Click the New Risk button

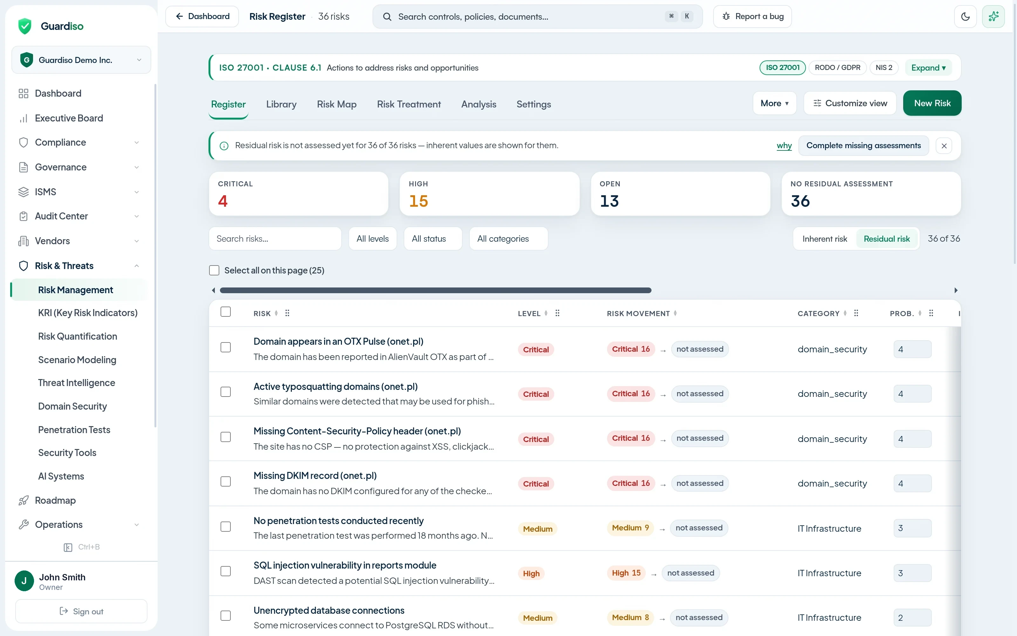932,103
